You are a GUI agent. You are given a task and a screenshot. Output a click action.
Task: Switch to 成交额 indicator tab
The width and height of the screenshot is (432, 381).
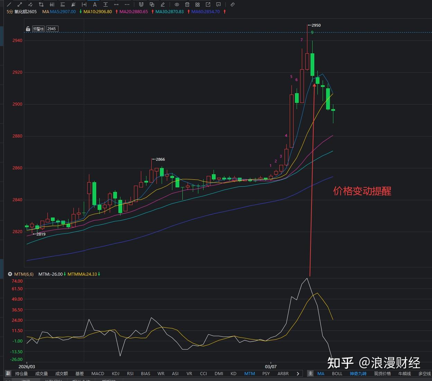[62, 373]
